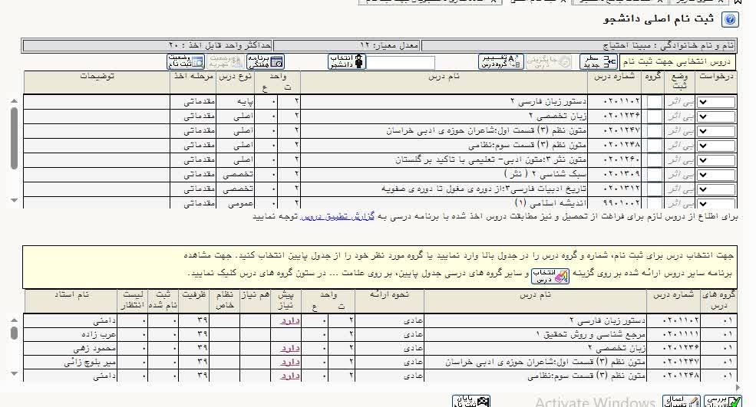The image size is (756, 407).
Task: Click the upper table's vertical scrollbar thumb
Action: (x=13, y=138)
